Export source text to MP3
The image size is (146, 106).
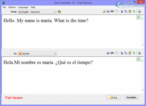tap(112, 11)
